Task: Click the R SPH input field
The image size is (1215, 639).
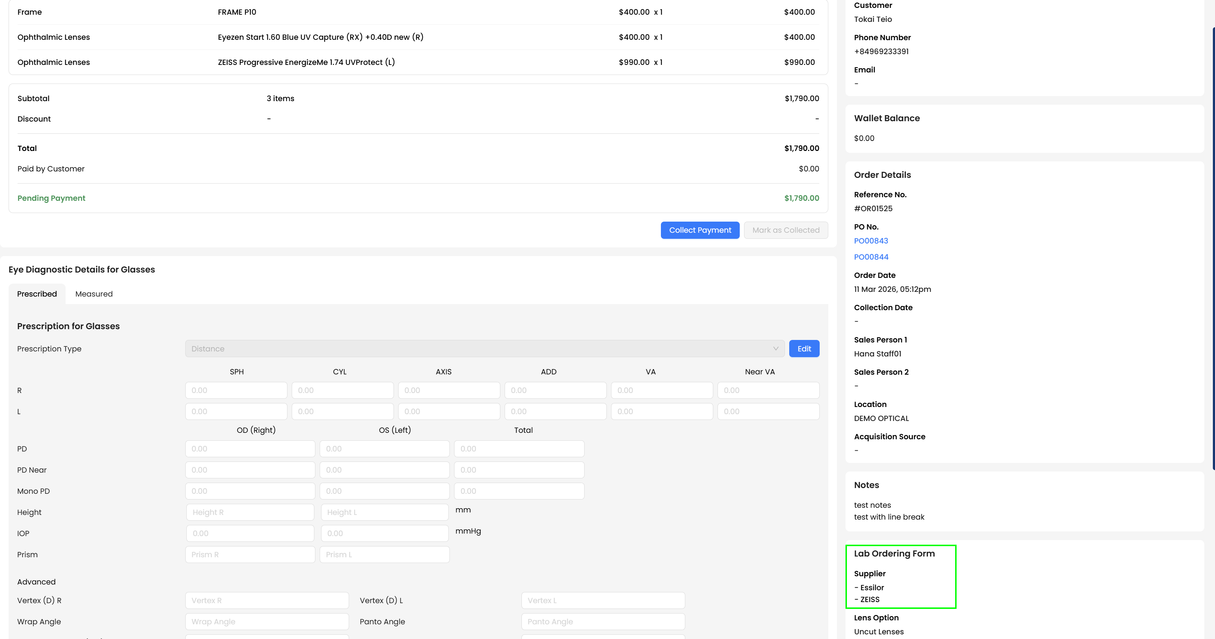Action: [x=236, y=390]
